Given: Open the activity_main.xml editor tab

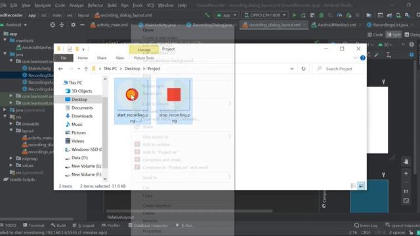Looking at the screenshot, I should click(110, 25).
